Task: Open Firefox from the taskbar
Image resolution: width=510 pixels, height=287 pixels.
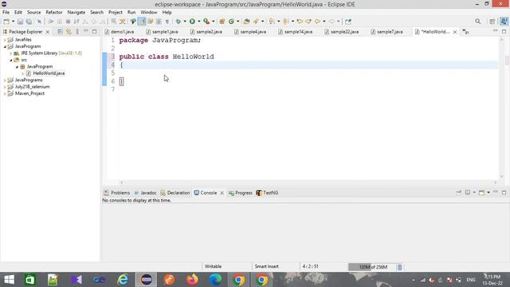Action: click(x=192, y=280)
